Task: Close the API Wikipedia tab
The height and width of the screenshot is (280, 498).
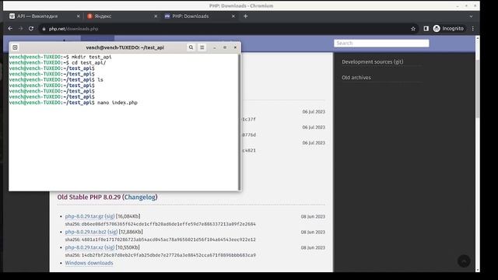Action: click(78, 16)
